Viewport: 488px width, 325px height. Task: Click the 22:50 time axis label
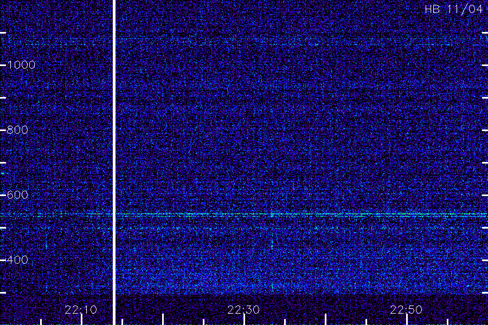(406, 309)
